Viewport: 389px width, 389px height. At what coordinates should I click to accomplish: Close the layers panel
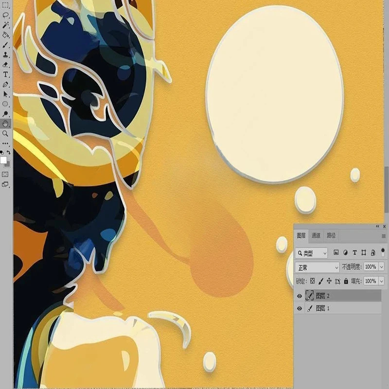coord(384,226)
